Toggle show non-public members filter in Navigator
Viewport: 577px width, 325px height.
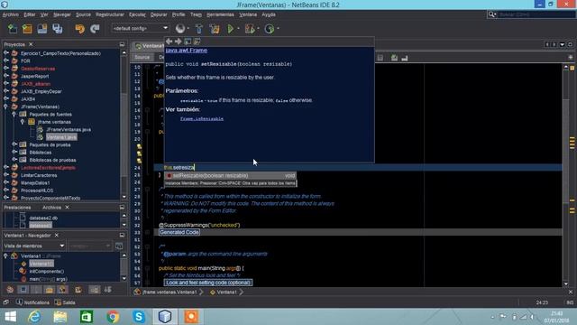pos(50,290)
